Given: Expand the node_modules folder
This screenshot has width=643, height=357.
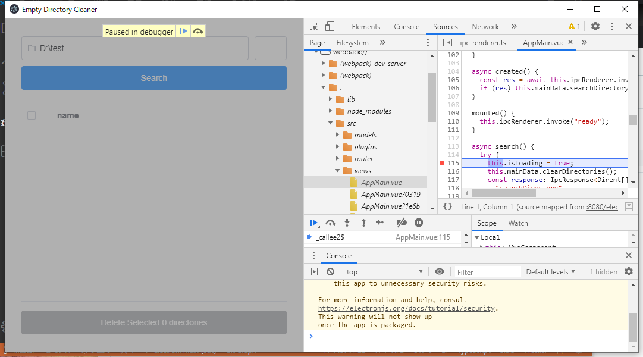Looking at the screenshot, I should [331, 111].
